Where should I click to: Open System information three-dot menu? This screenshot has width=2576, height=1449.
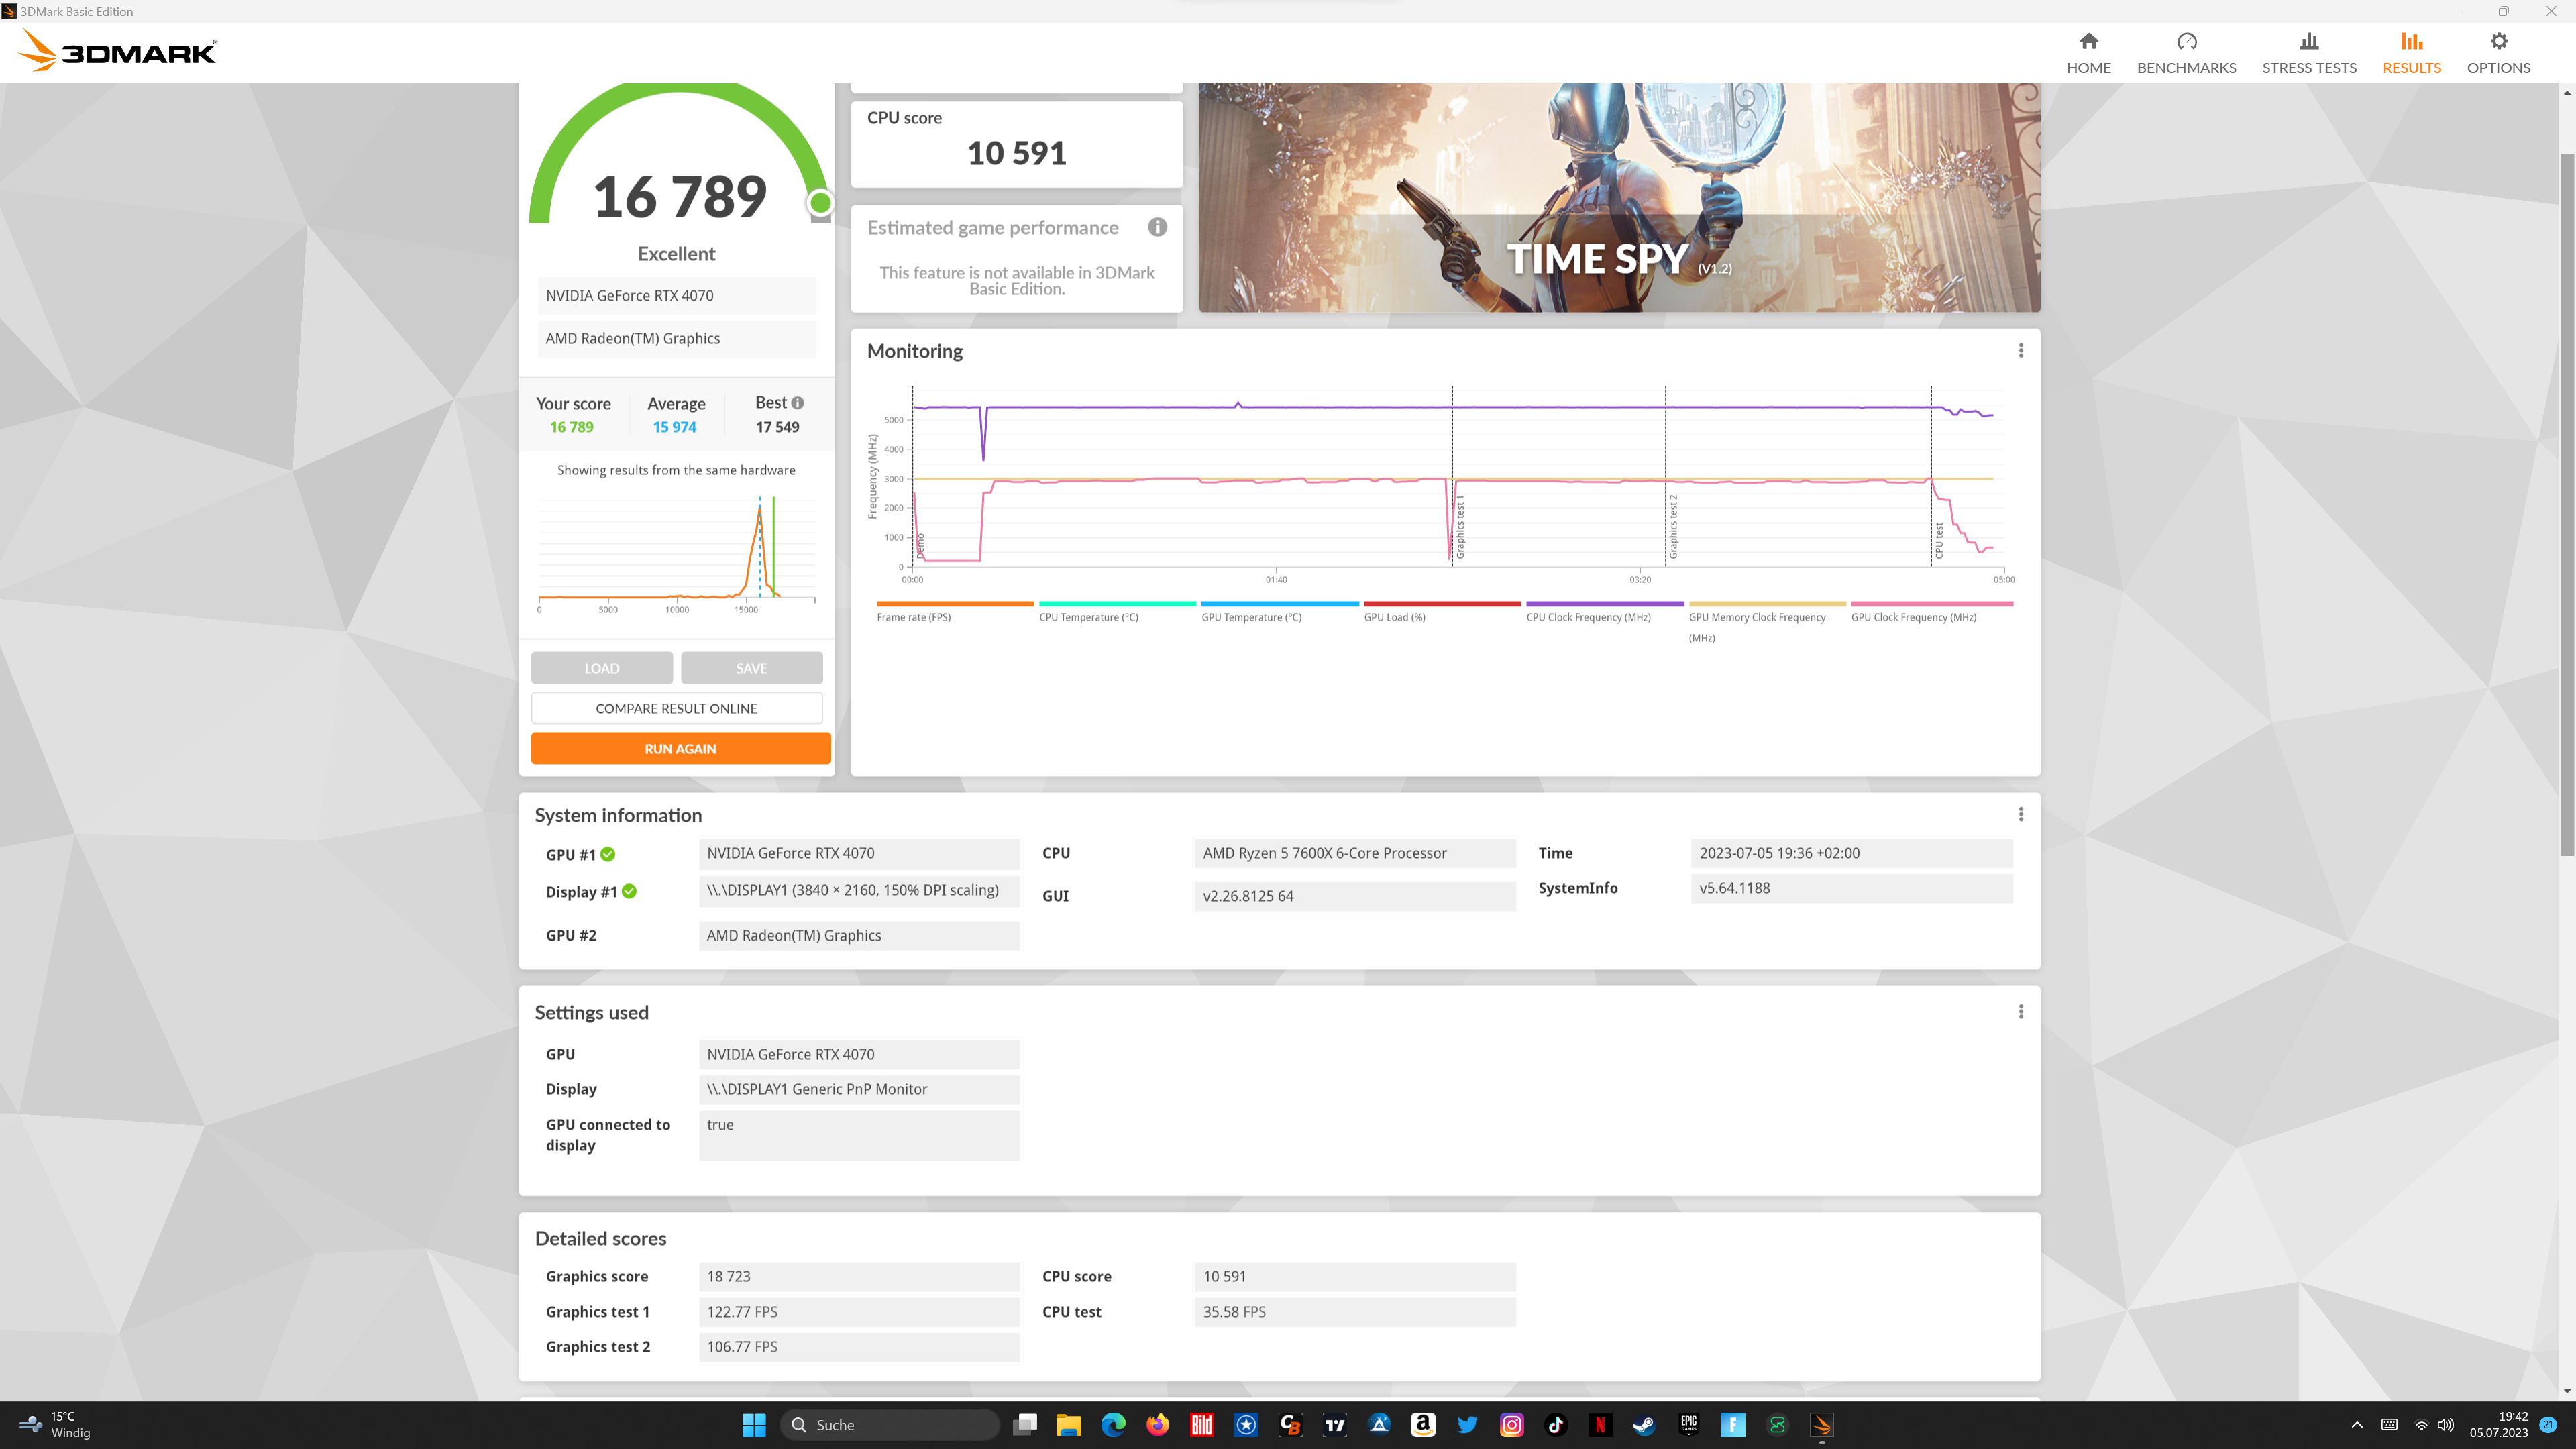coord(2020,814)
